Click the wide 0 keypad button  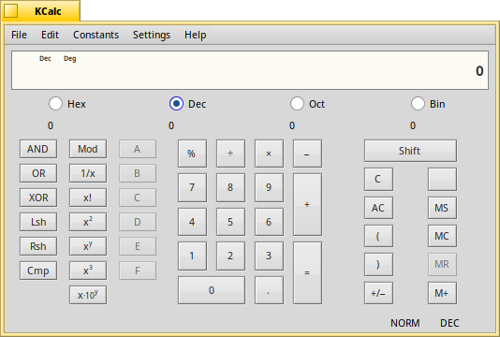pyautogui.click(x=212, y=290)
